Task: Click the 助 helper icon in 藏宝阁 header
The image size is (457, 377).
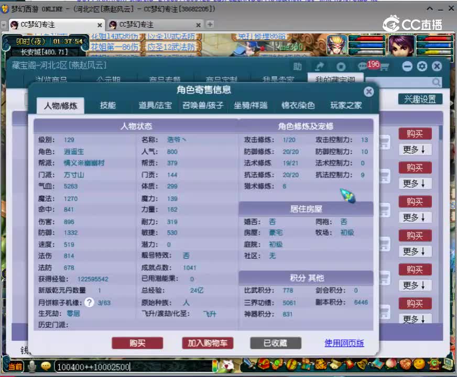Action: [x=297, y=66]
